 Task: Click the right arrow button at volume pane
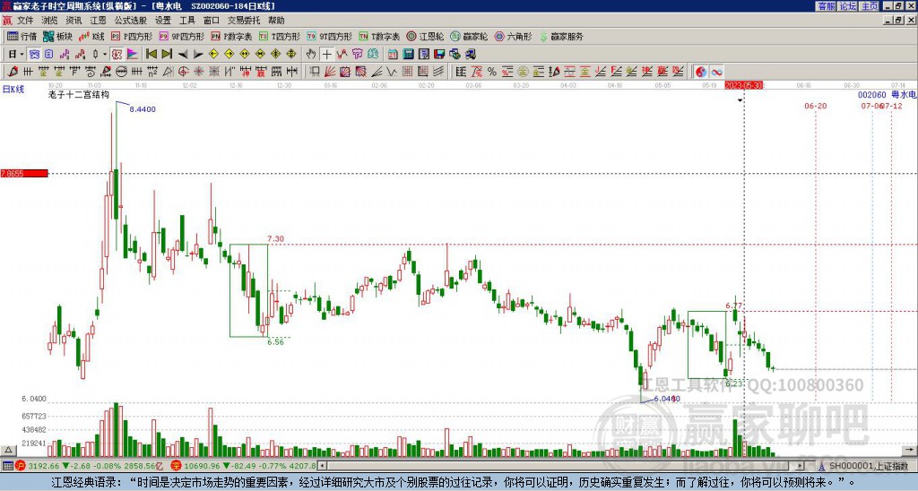click(911, 450)
